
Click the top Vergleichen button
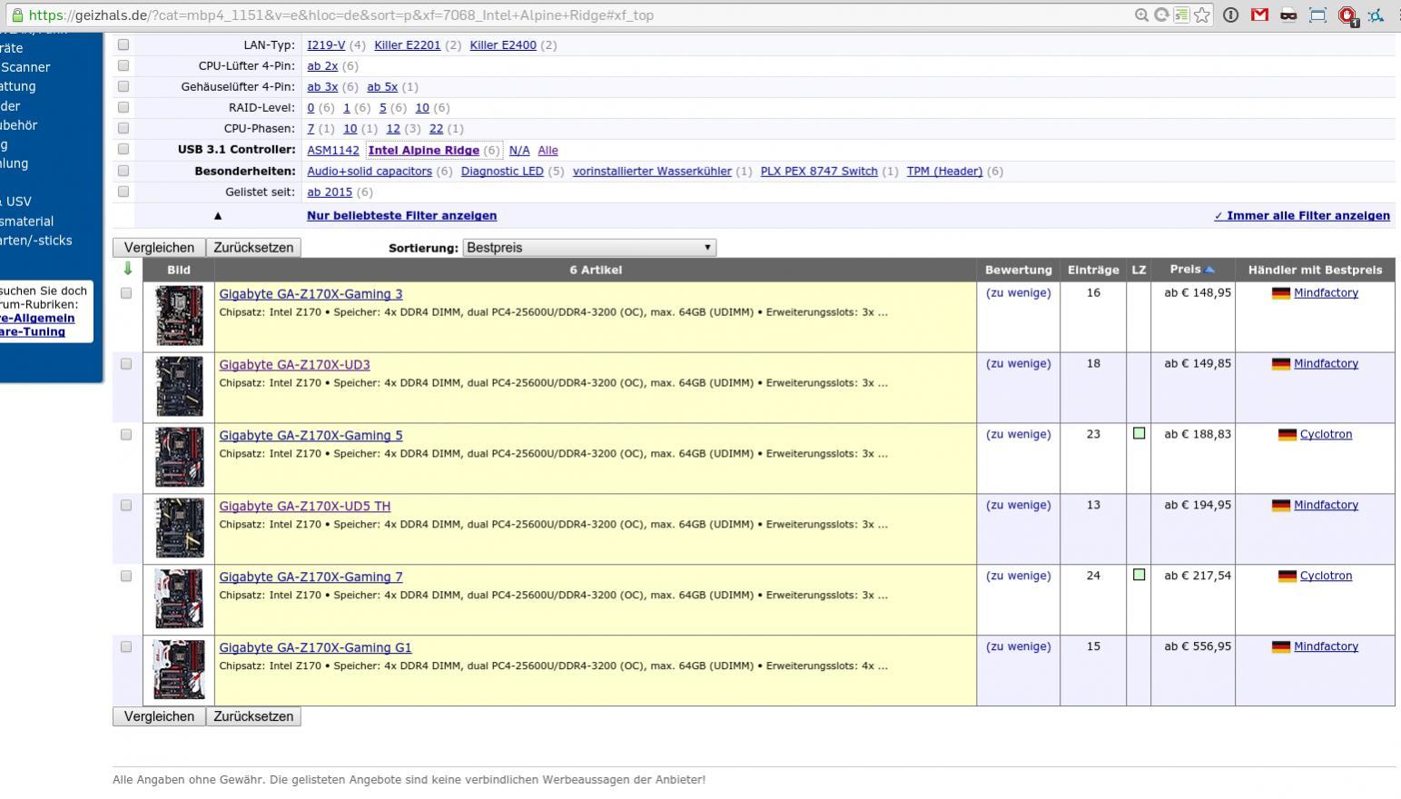coord(159,247)
